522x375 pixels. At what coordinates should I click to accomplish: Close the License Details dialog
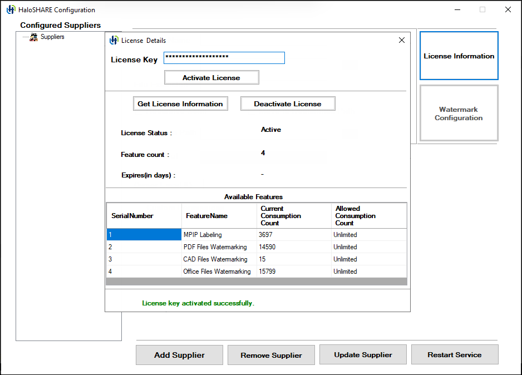tap(401, 40)
